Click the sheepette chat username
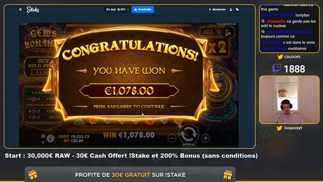 (x=276, y=21)
